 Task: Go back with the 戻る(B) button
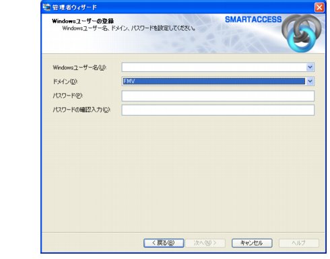[164, 243]
